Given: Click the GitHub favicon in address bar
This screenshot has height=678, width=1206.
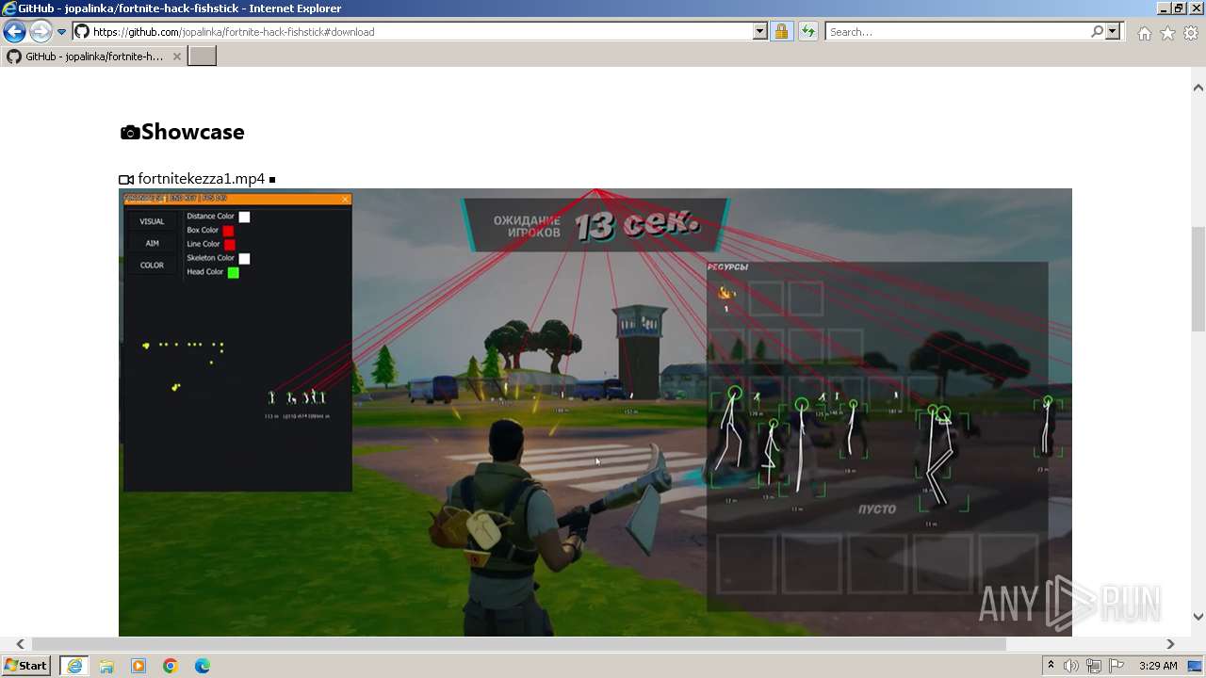Looking at the screenshot, I should (x=82, y=31).
